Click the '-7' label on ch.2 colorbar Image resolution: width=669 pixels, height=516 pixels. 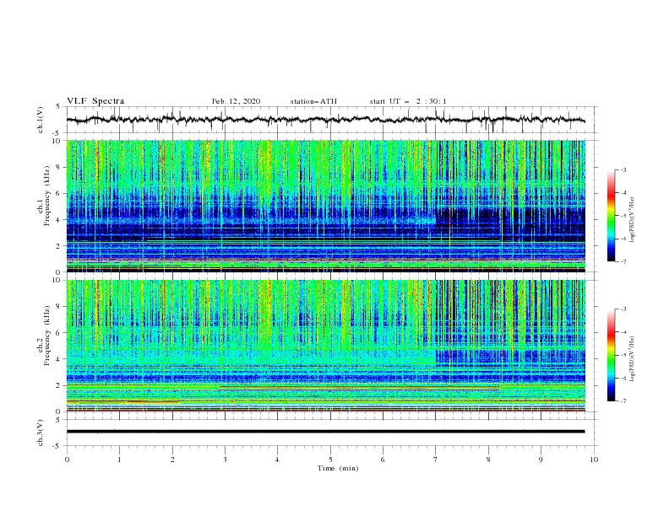point(623,401)
